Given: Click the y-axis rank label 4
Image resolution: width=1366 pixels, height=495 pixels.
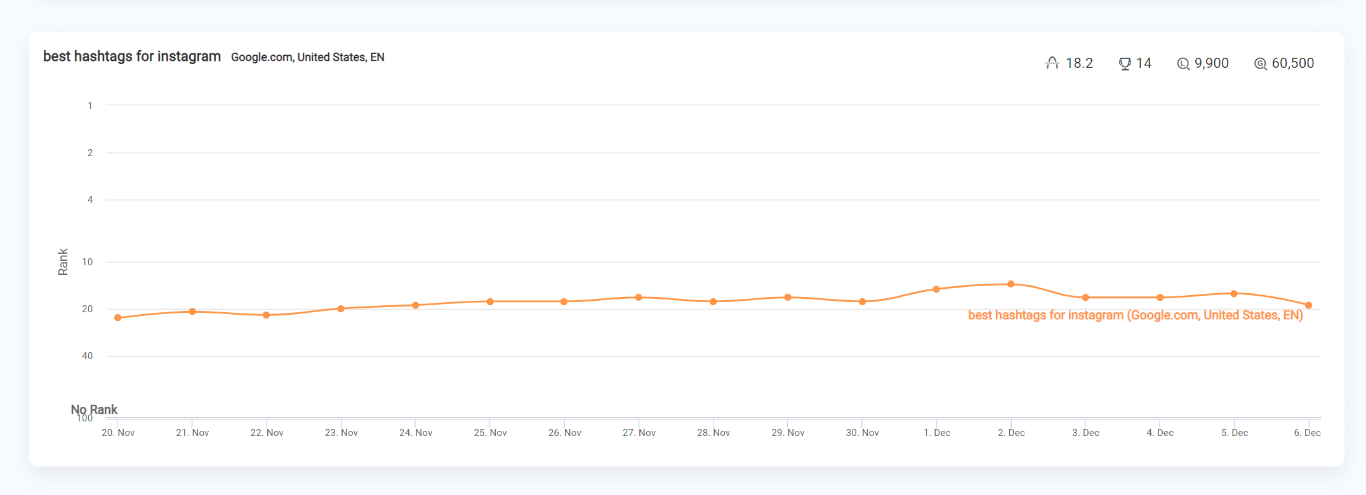Looking at the screenshot, I should [x=90, y=200].
